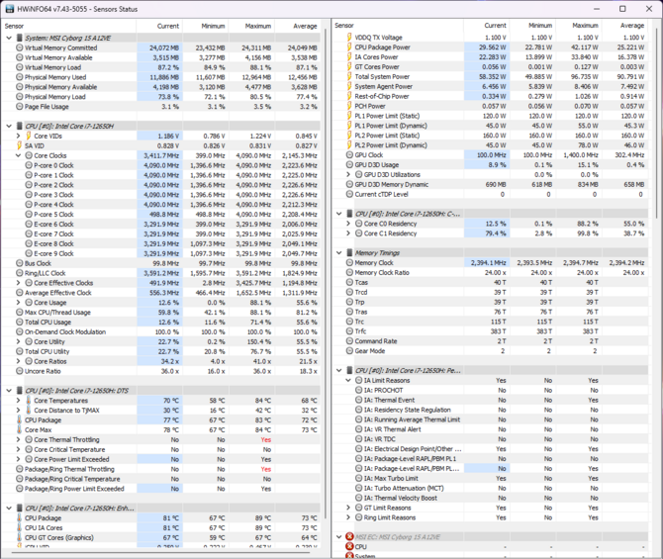Click the PL1 Power Limit (Static) icon
This screenshot has height=559, width=663.
point(349,116)
